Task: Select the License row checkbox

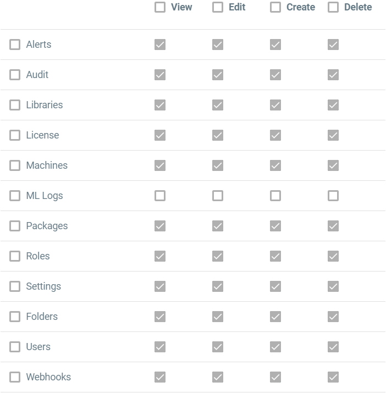Action: (15, 135)
